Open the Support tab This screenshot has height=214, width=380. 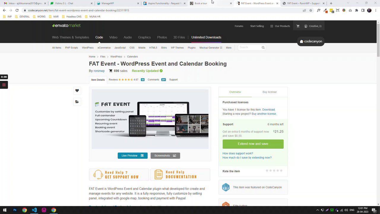pos(173,80)
